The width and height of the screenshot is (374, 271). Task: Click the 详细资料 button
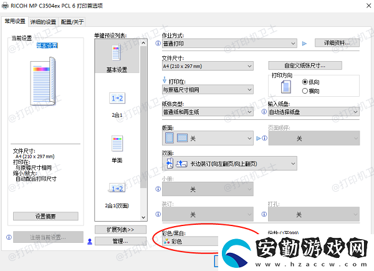(337, 43)
